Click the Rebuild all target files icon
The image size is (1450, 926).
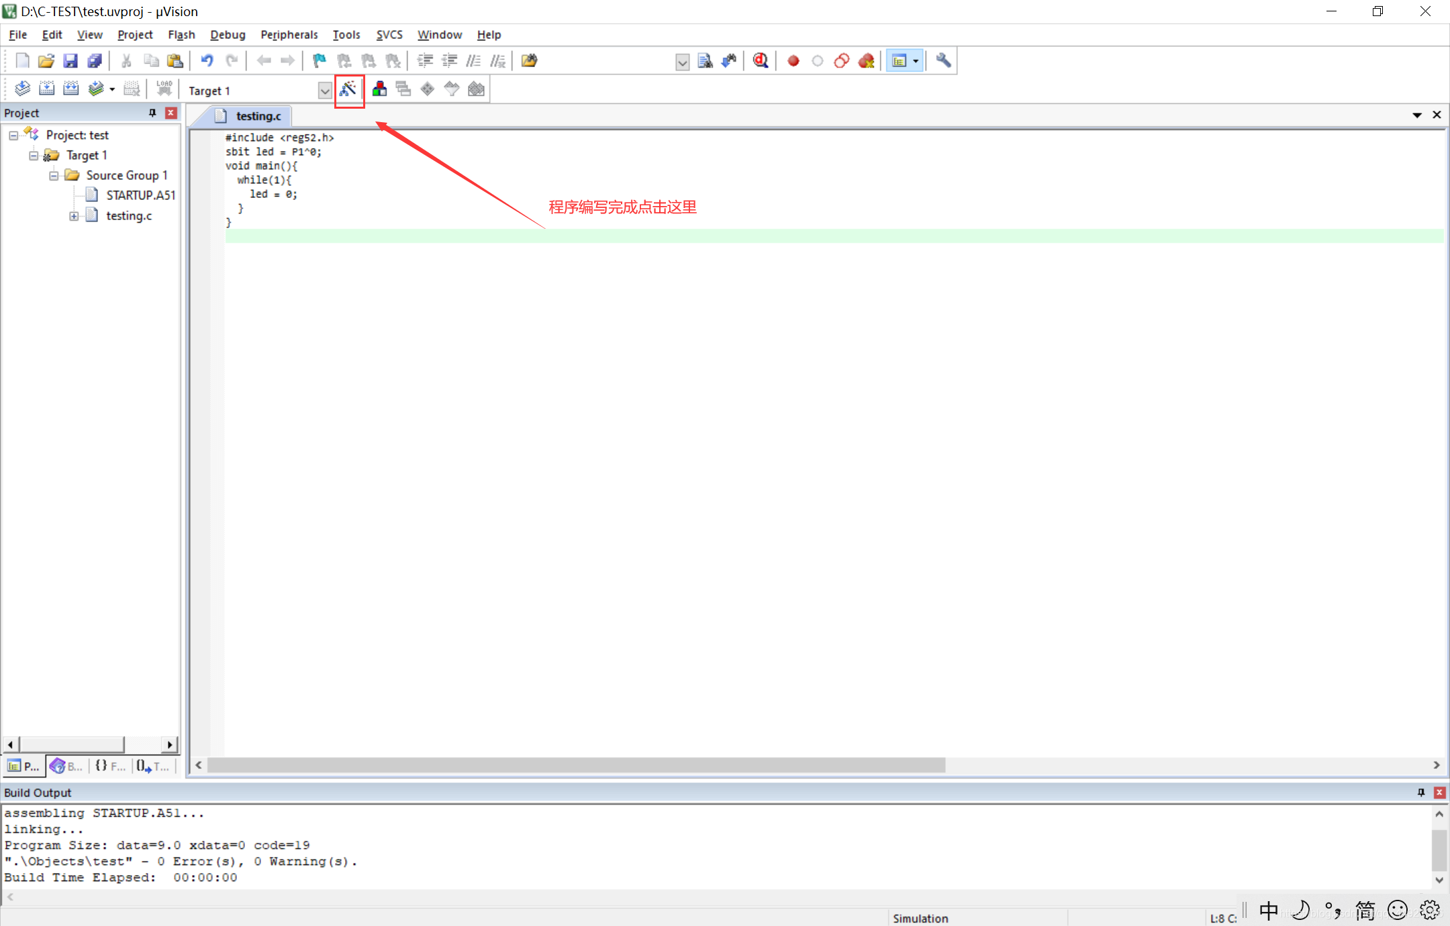coord(70,89)
